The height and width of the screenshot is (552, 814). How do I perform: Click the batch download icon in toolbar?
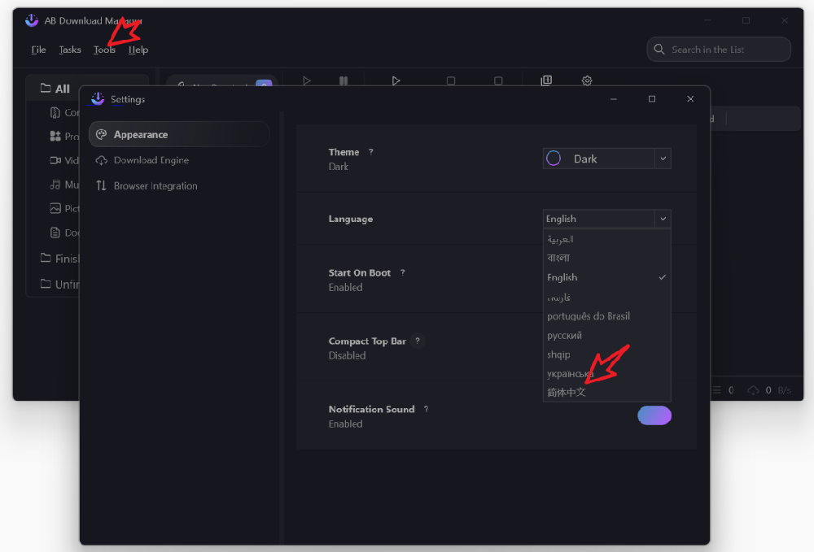click(x=546, y=80)
